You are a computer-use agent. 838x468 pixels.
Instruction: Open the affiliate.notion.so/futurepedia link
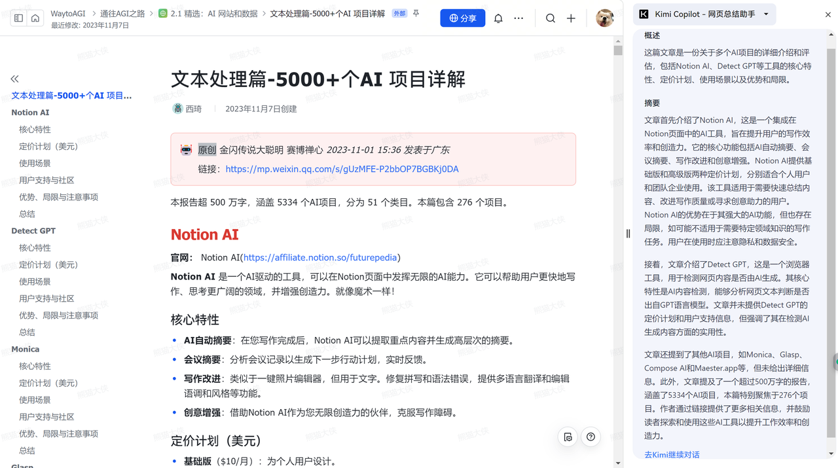point(320,257)
